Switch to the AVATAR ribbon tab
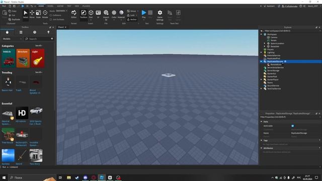This screenshot has height=181, width=322. [x=60, y=6]
